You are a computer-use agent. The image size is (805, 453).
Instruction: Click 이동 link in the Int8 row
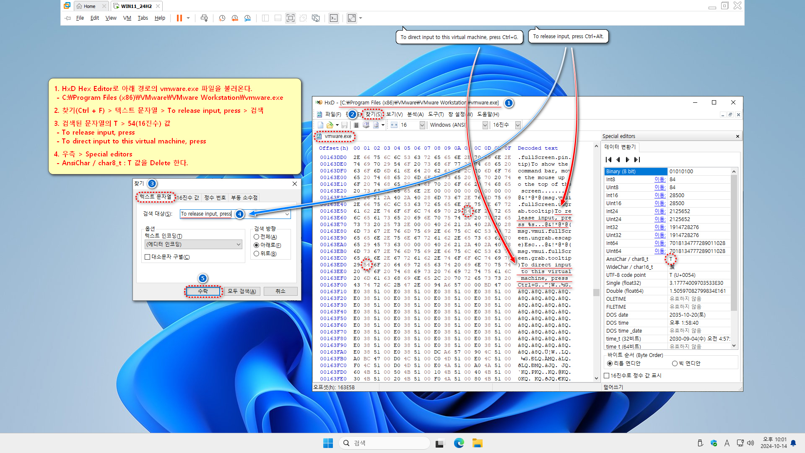pyautogui.click(x=660, y=180)
